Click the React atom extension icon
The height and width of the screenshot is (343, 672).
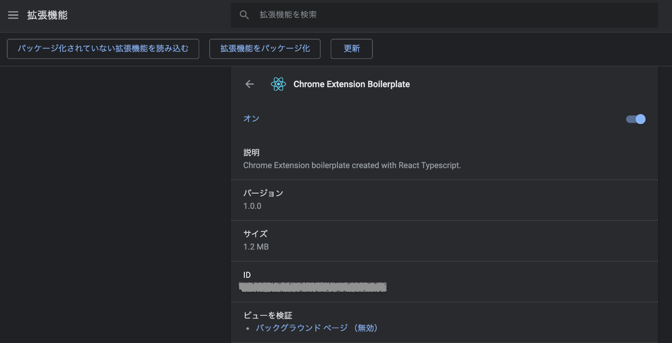278,84
